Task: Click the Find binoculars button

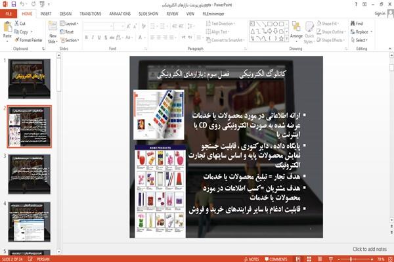Action: pyautogui.click(x=357, y=24)
